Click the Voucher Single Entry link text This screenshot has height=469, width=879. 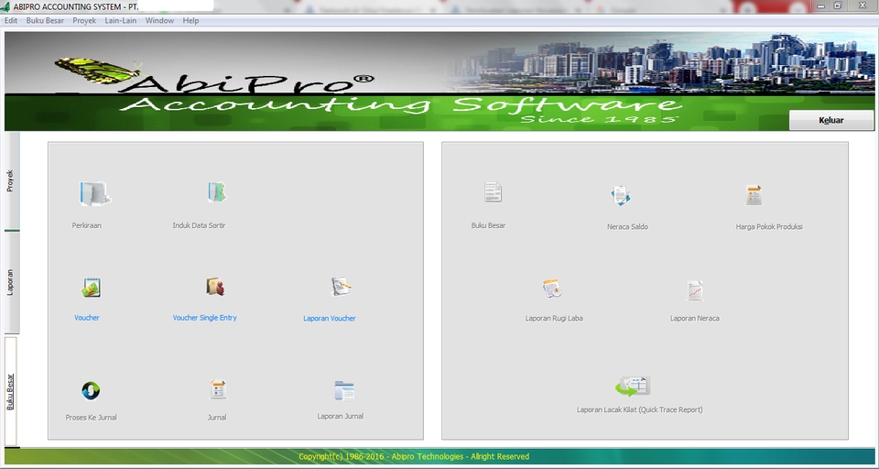click(204, 318)
